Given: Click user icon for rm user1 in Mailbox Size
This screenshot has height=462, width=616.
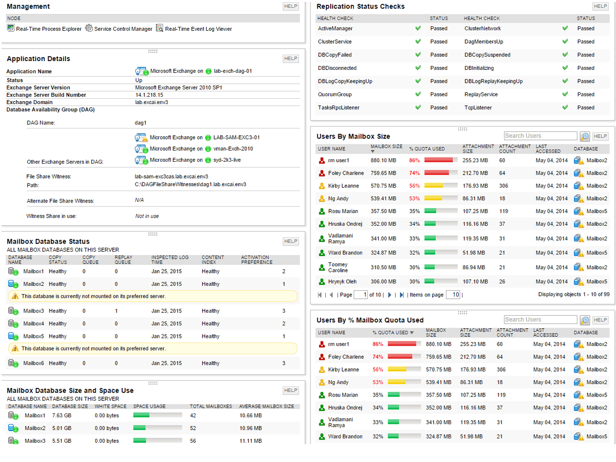Looking at the screenshot, I should [322, 160].
